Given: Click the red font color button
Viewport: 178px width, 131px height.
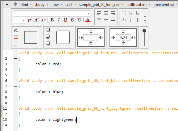Looking at the screenshot, I should point(88,20).
